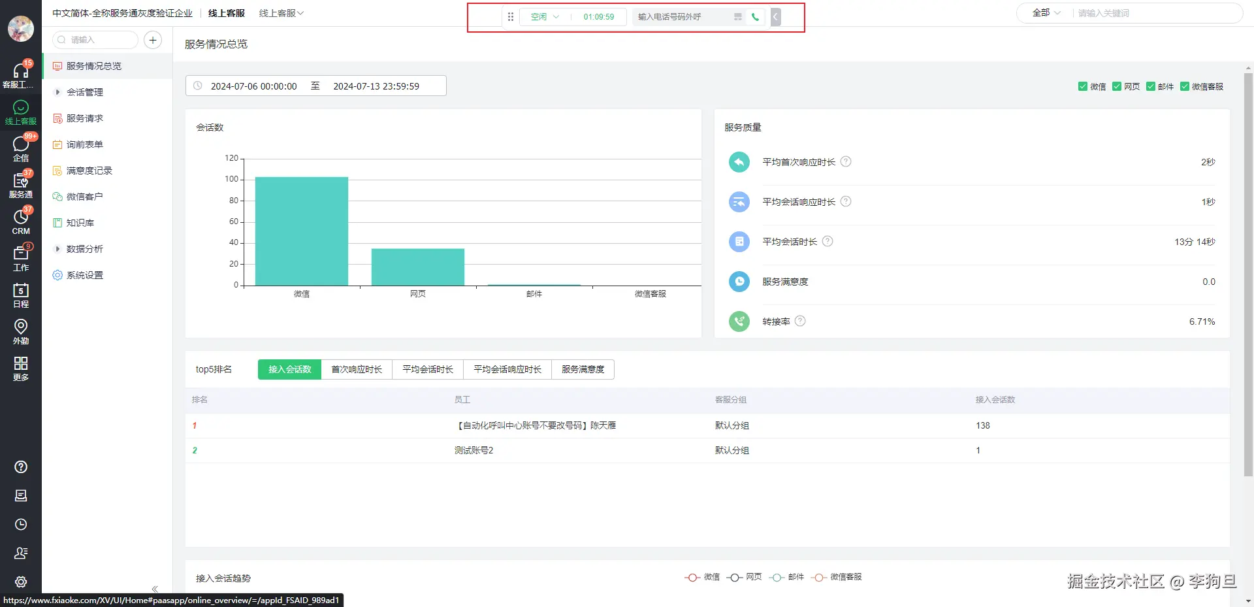Click the 转接率 green phone icon
This screenshot has height=607, width=1254.
click(739, 321)
